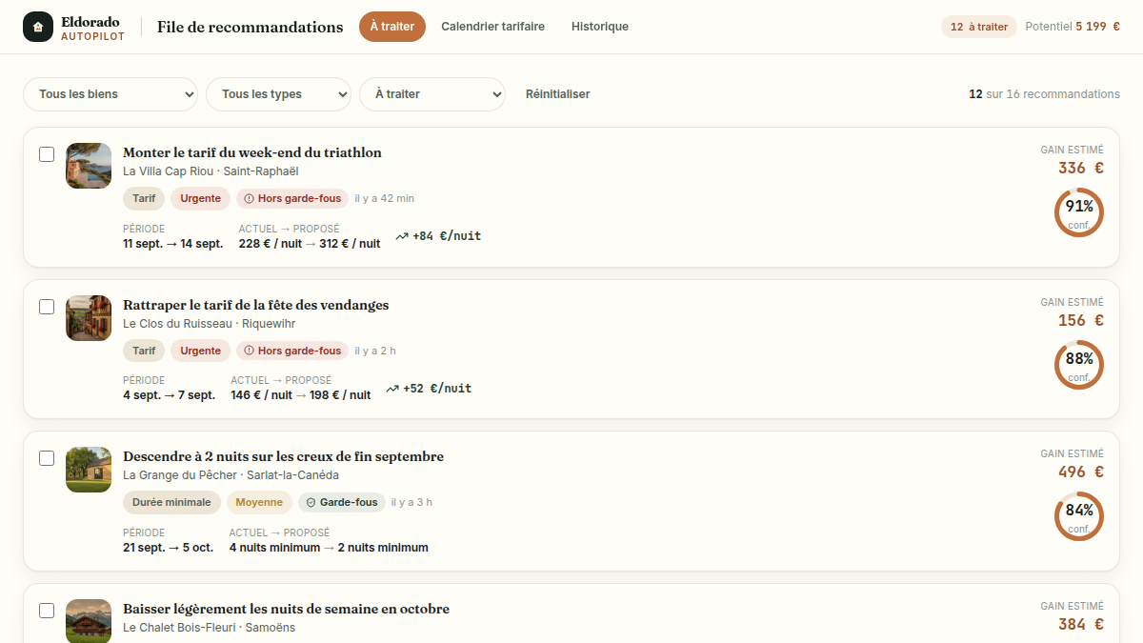Click the 84% confidence ring
The image size is (1143, 643).
[x=1078, y=516]
